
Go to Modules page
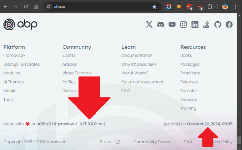click(12, 73)
